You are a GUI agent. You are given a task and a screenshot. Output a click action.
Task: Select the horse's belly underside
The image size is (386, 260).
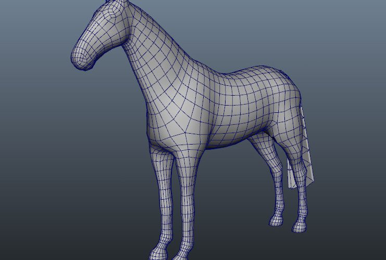[229, 139]
